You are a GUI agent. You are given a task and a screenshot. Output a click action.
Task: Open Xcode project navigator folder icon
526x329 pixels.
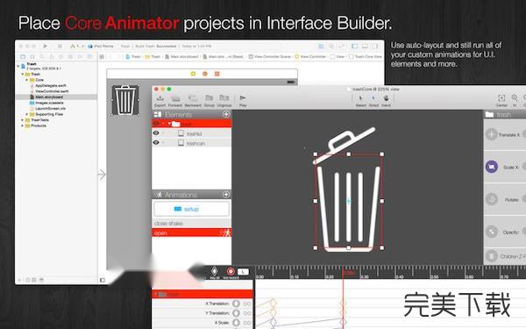(x=23, y=56)
